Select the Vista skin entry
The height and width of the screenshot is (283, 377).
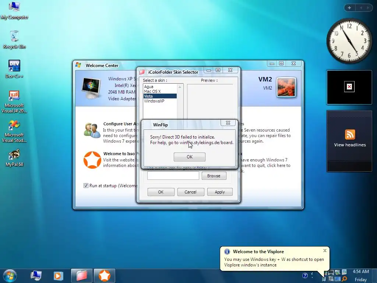[x=160, y=96]
